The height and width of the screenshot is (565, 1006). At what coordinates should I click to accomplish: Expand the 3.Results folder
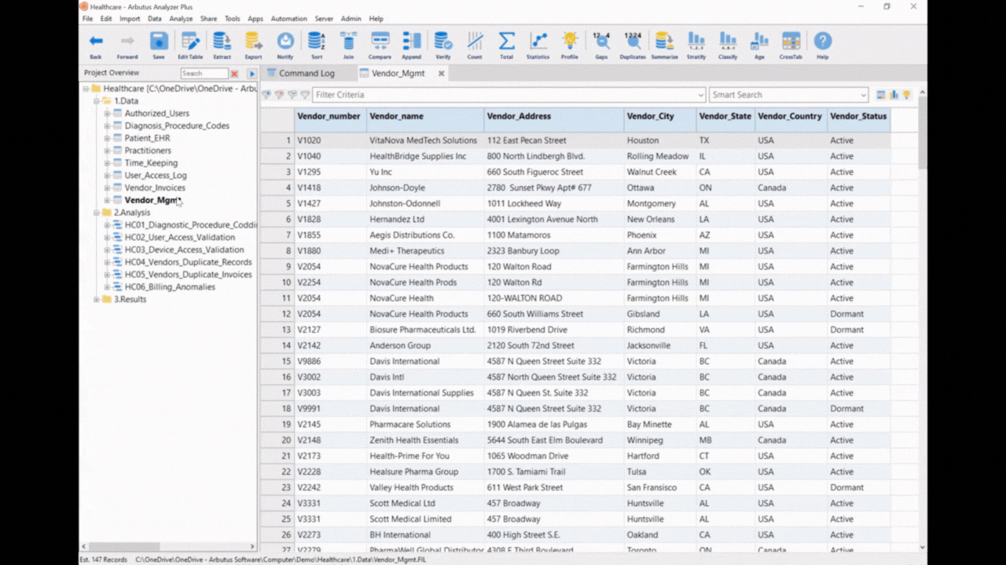click(97, 300)
